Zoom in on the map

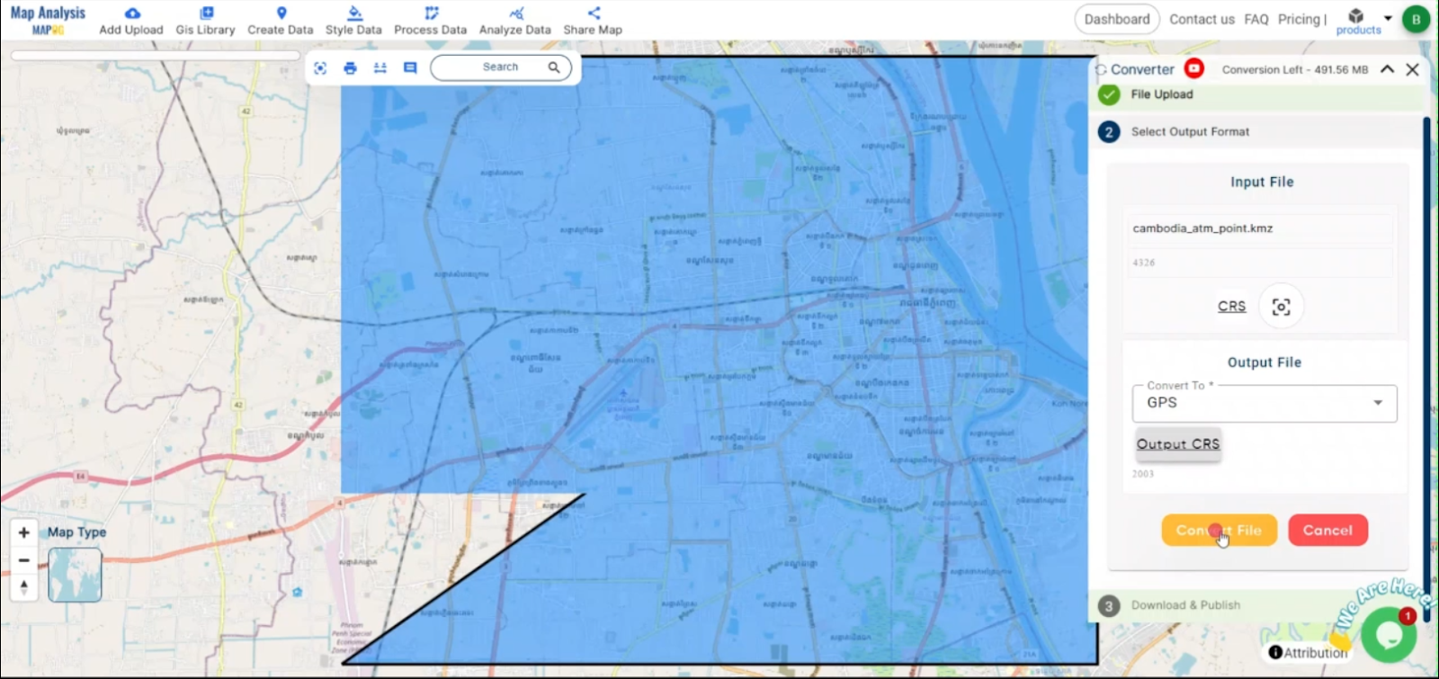click(24, 532)
